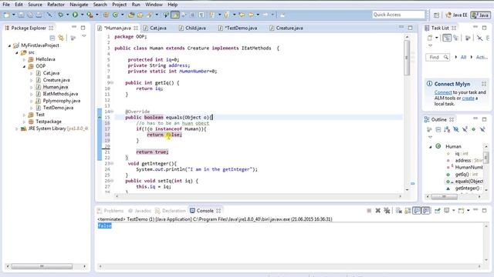Click Last Edit Location arrow icon
Viewport: 494px width, 277px height.
click(242, 15)
